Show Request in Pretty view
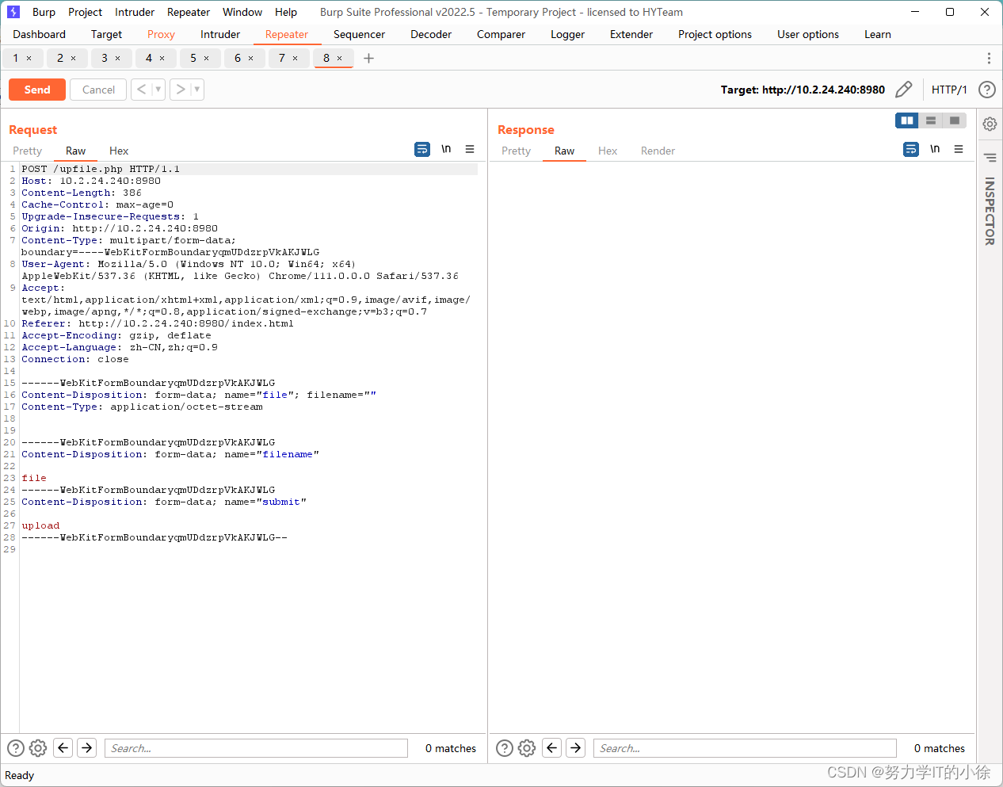The image size is (1003, 787). coord(28,151)
